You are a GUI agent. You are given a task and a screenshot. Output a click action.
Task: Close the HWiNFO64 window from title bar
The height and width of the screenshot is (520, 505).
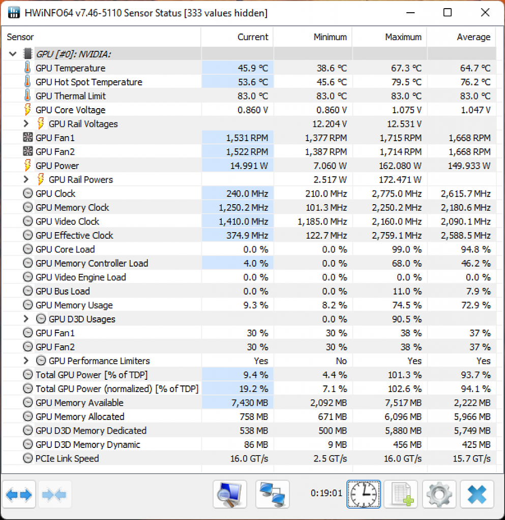tap(485, 13)
